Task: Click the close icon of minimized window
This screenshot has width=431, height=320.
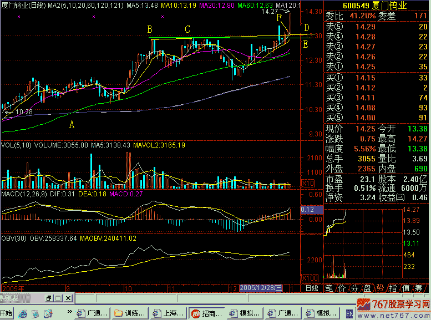Action: [x=67, y=299]
